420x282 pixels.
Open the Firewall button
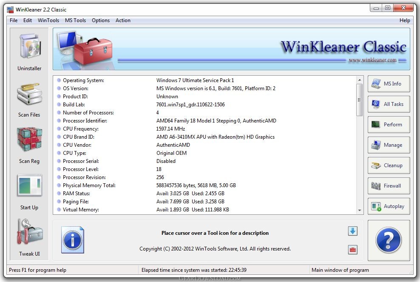click(x=389, y=186)
